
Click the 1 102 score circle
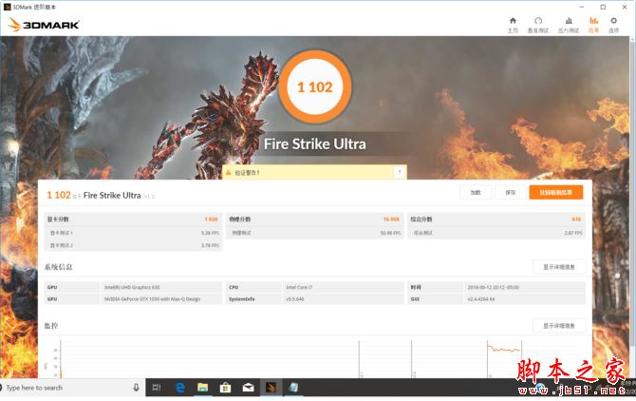(x=315, y=86)
